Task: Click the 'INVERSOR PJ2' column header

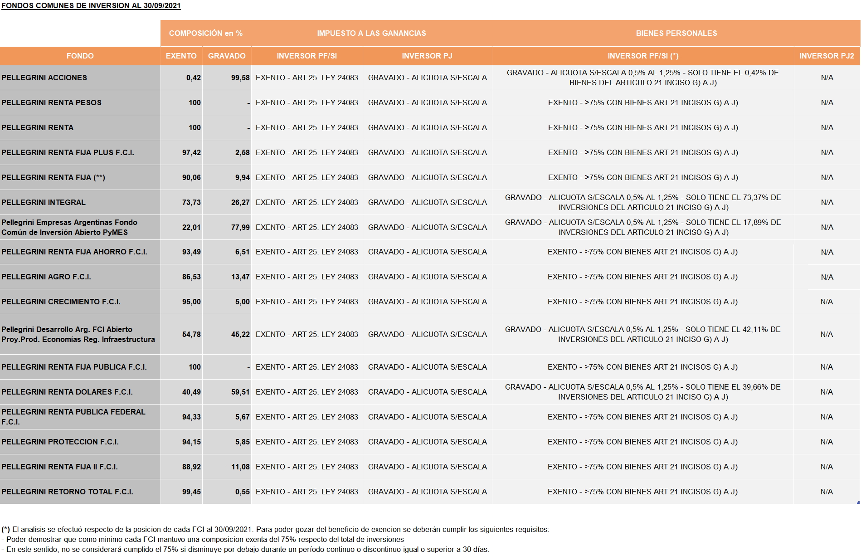Action: pos(827,56)
